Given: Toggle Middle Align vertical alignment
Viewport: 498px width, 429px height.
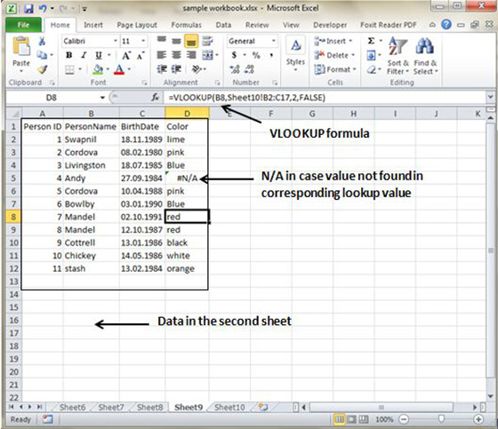Looking at the screenshot, I should point(176,41).
